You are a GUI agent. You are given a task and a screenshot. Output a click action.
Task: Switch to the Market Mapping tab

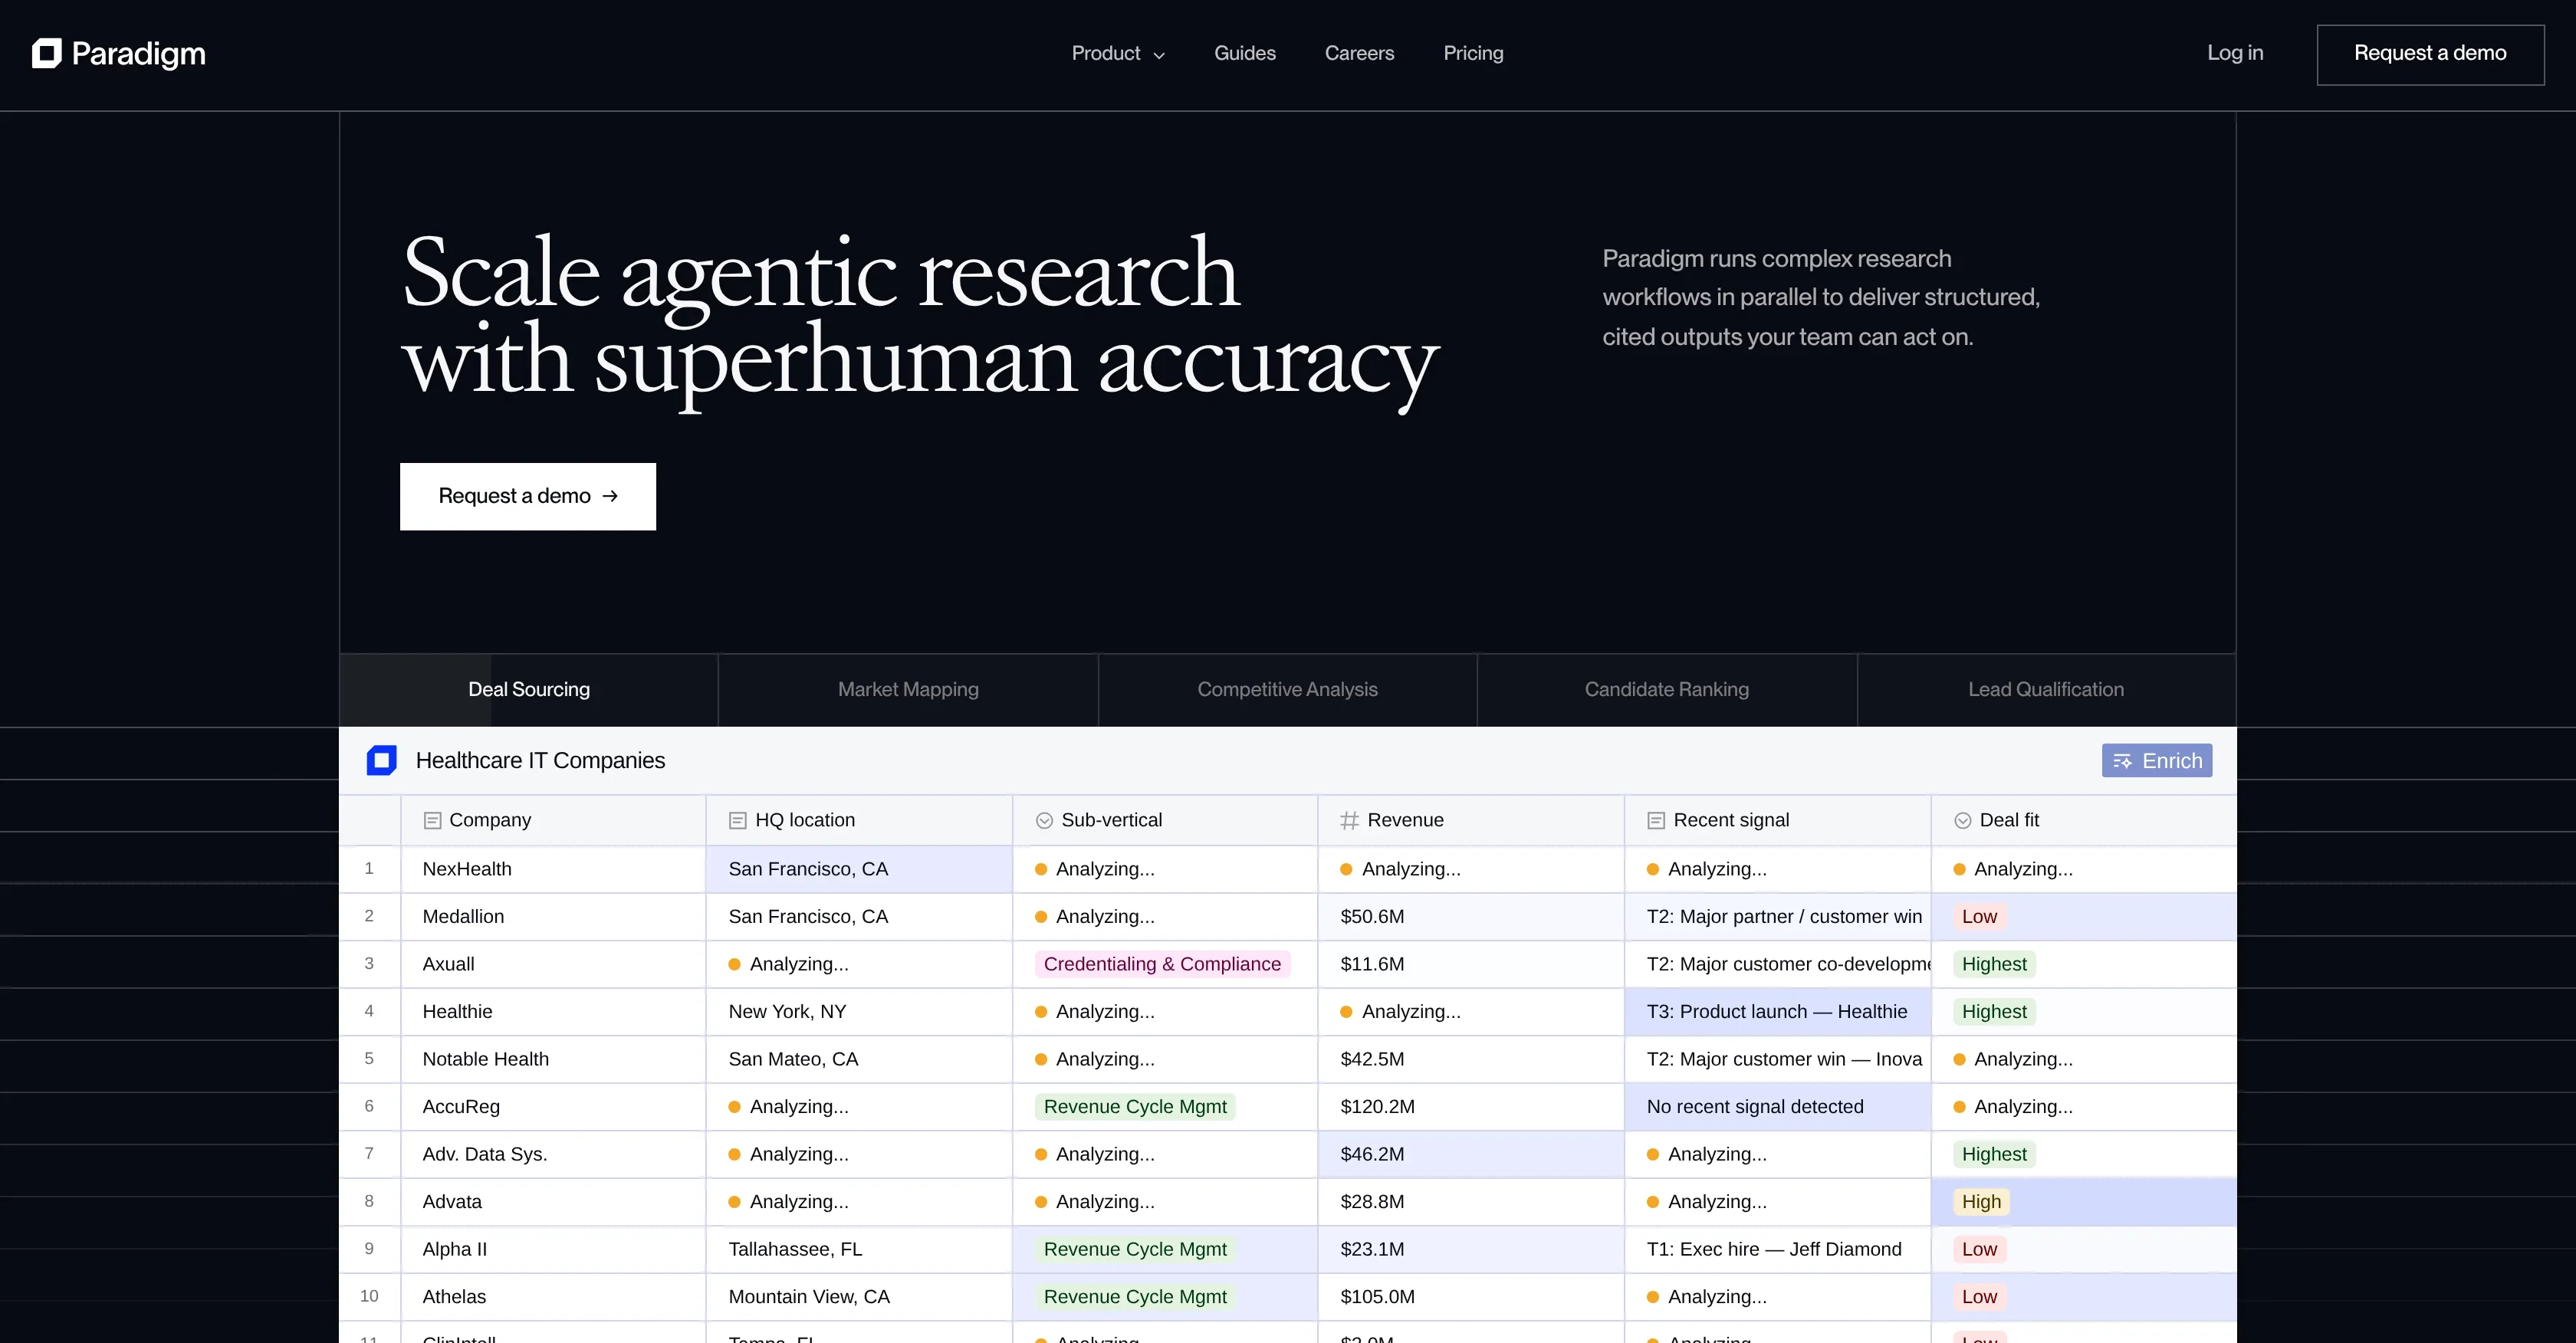coord(908,689)
